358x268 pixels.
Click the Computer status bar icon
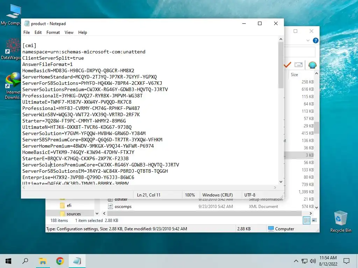(x=271, y=229)
